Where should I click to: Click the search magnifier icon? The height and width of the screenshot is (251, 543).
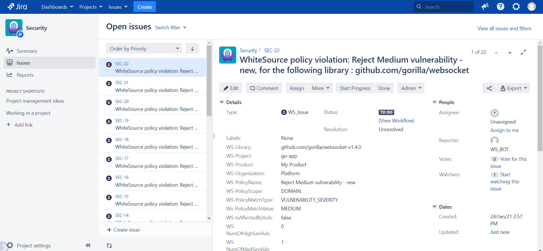pyautogui.click(x=419, y=6)
